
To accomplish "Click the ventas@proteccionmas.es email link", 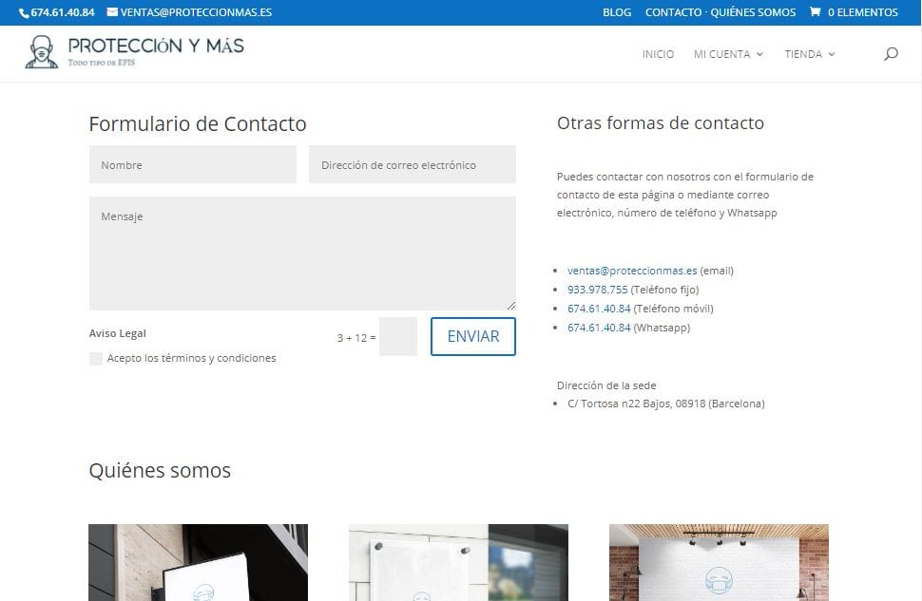I will pyautogui.click(x=632, y=271).
